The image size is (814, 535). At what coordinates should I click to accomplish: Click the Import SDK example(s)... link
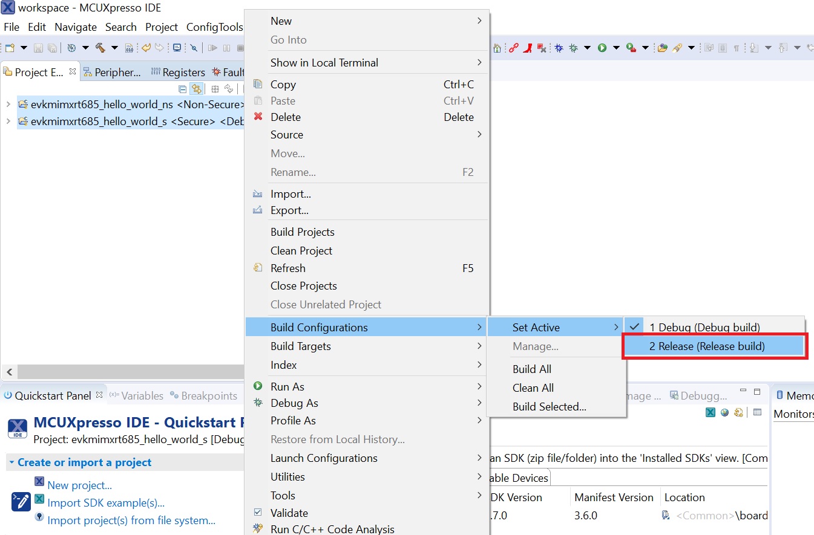pyautogui.click(x=106, y=502)
